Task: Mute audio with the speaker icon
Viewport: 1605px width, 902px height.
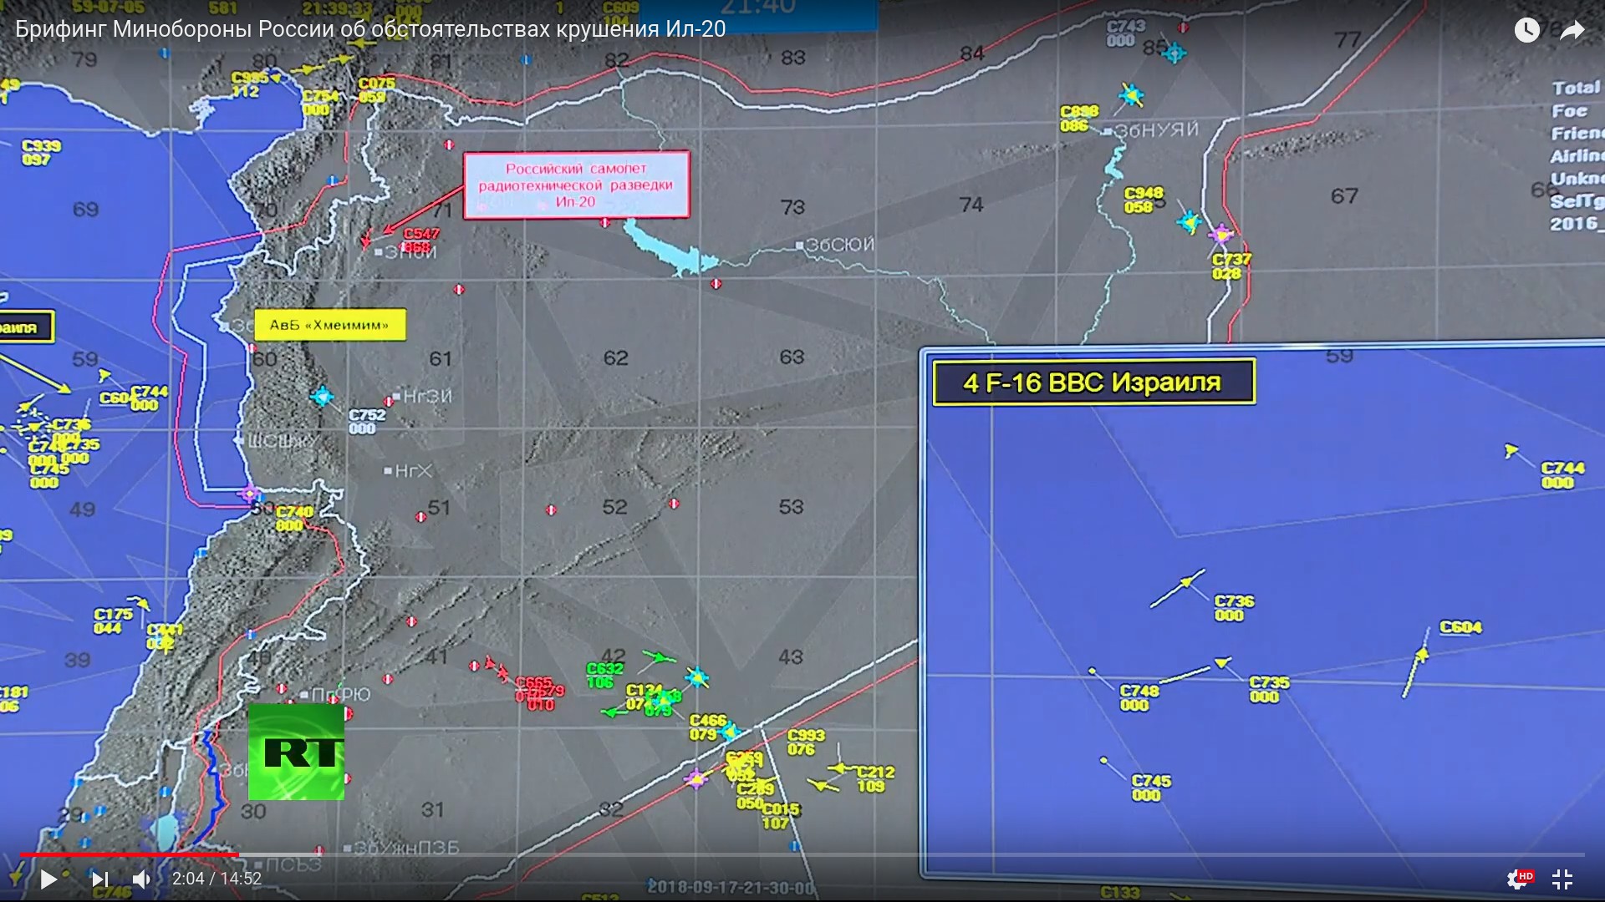Action: click(x=141, y=879)
